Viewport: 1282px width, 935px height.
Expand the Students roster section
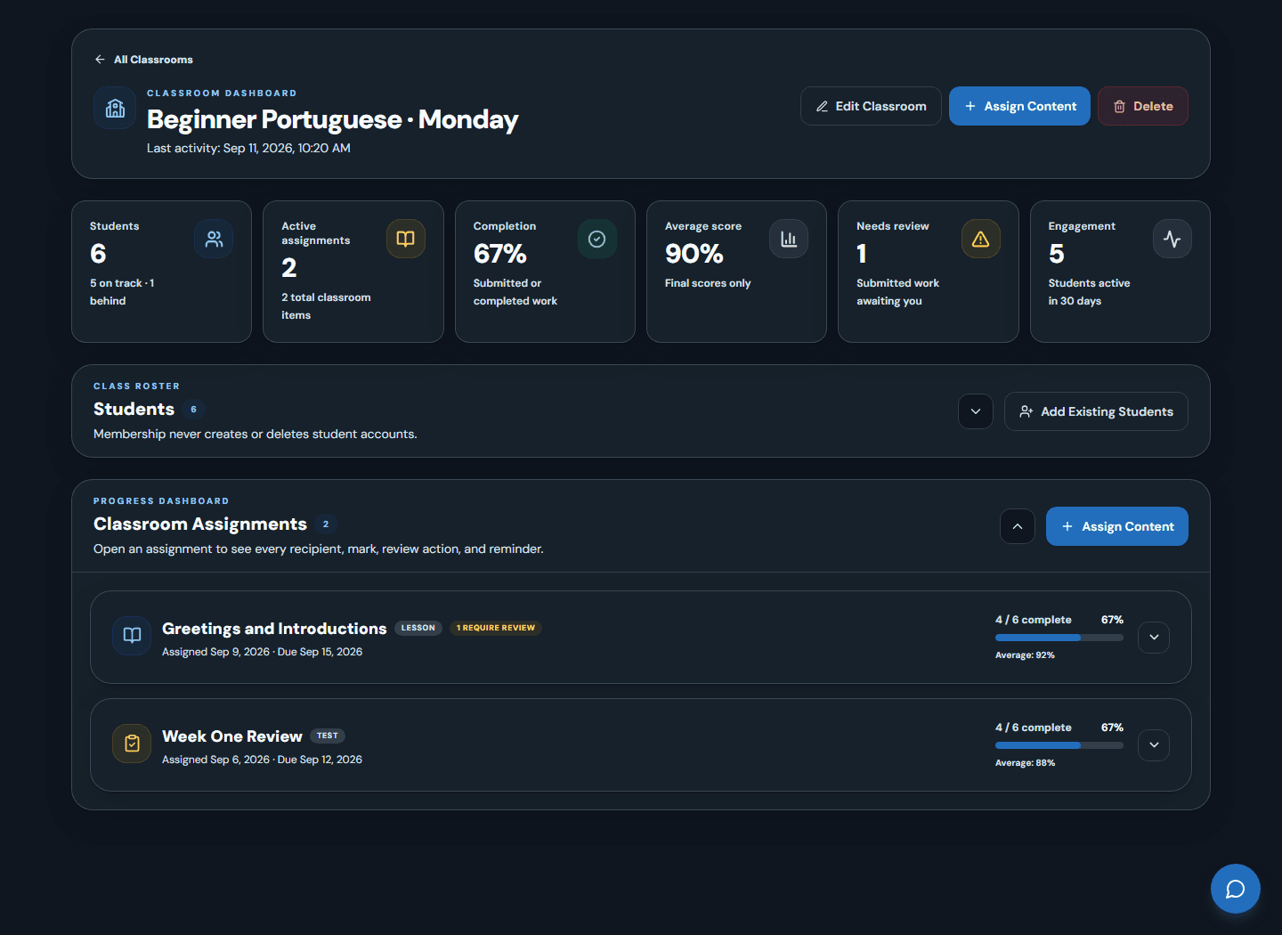coord(976,411)
